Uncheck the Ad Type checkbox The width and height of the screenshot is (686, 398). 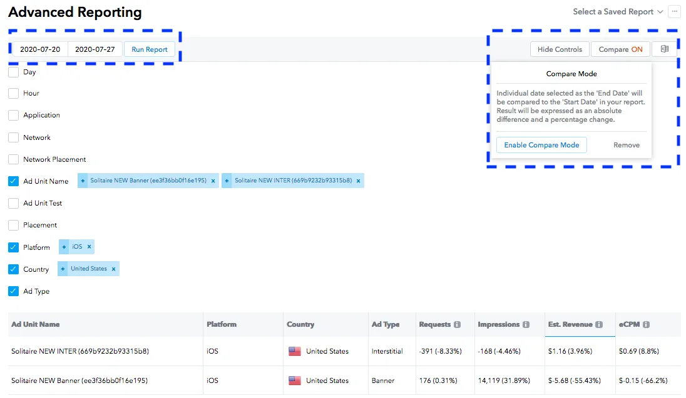point(13,291)
